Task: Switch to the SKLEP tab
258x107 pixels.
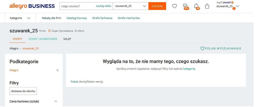Action: (67, 39)
